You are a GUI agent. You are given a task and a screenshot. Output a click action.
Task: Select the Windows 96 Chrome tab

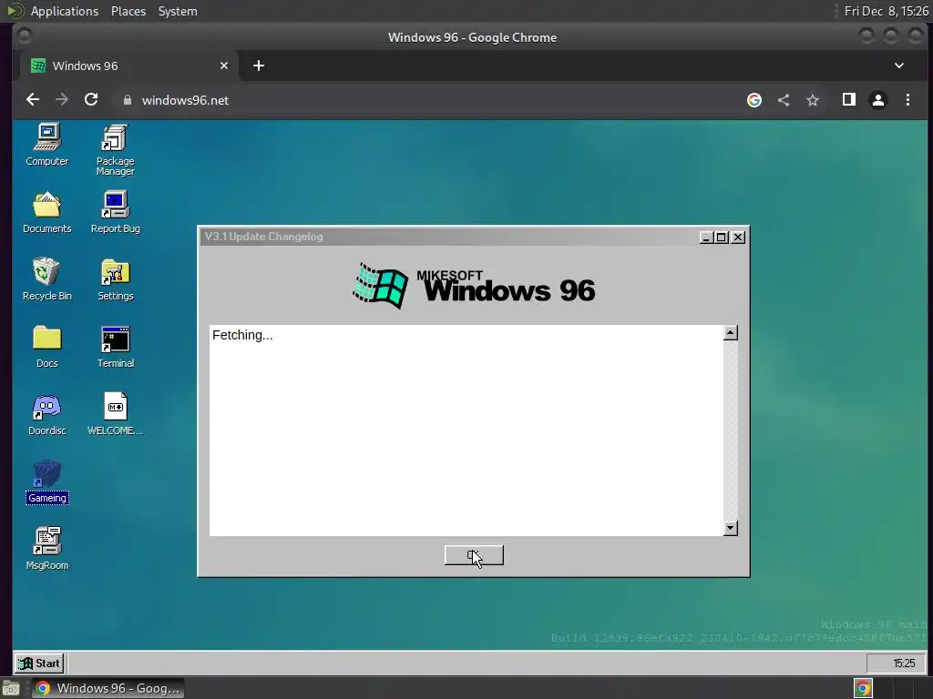coord(129,66)
